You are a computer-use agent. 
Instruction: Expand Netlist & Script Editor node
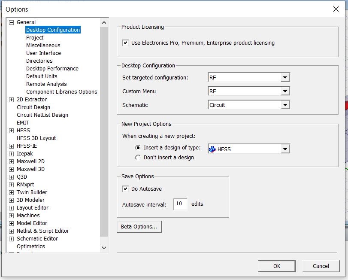[x=11, y=231]
